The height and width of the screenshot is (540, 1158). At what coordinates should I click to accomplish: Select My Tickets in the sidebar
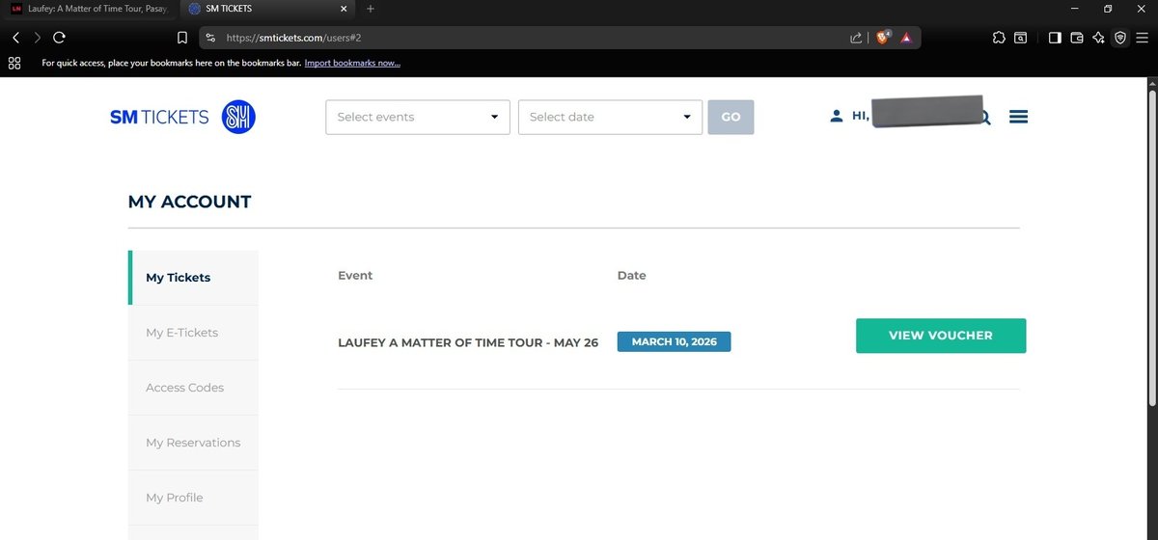tap(193, 278)
